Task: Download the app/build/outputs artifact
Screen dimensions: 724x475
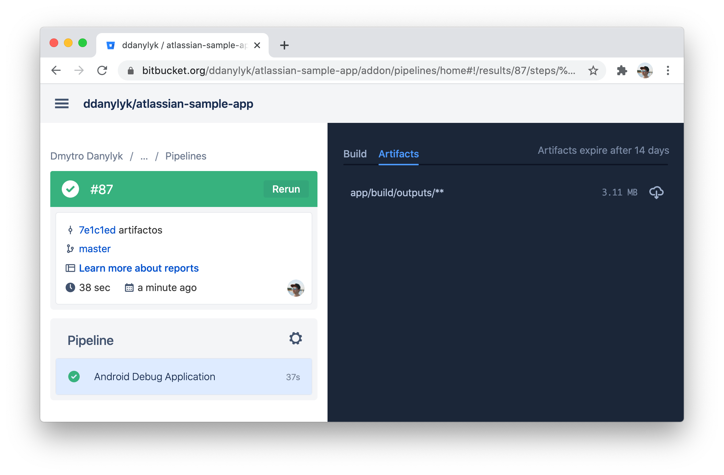Action: click(656, 193)
